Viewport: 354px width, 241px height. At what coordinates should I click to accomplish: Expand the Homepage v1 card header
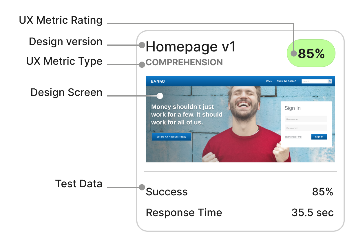pyautogui.click(x=191, y=47)
